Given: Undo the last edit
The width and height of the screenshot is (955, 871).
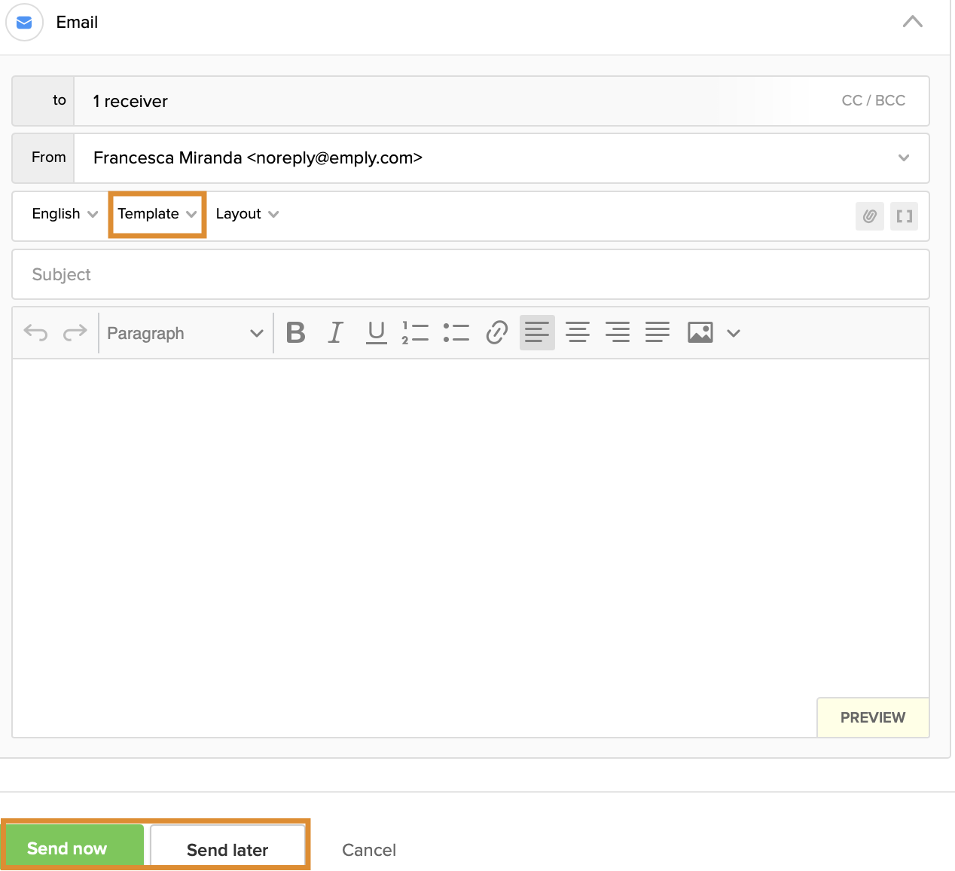Looking at the screenshot, I should coord(35,332).
